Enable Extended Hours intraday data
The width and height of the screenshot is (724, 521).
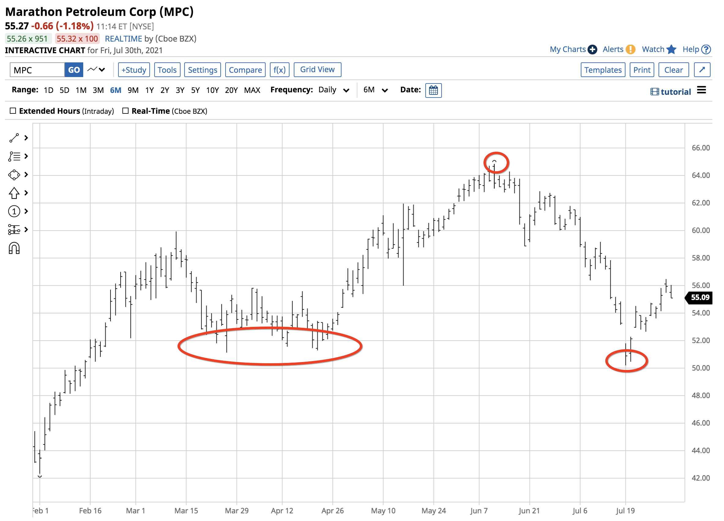tap(13, 111)
